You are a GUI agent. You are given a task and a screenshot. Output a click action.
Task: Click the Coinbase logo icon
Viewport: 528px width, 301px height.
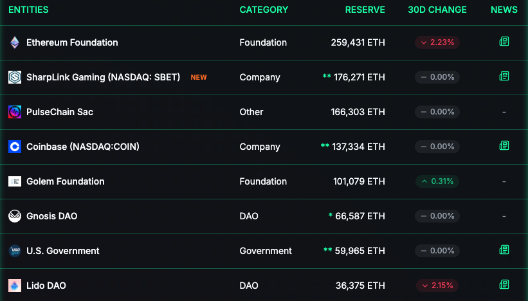[14, 147]
